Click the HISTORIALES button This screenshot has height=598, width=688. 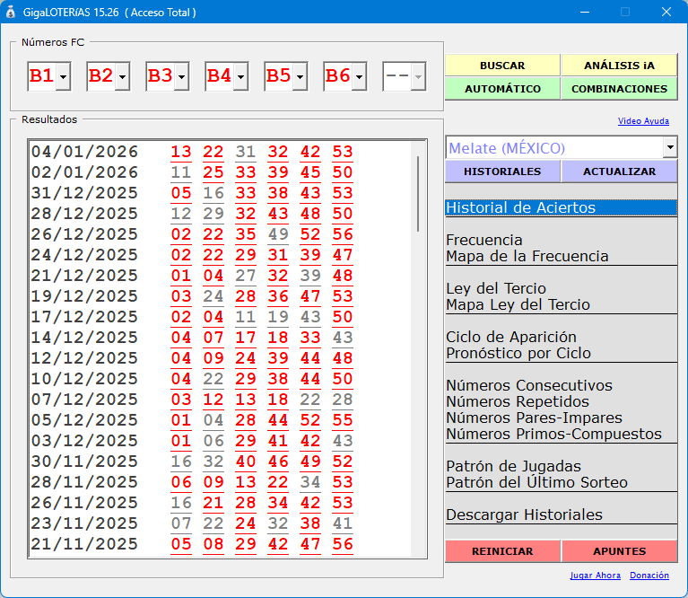pyautogui.click(x=502, y=171)
